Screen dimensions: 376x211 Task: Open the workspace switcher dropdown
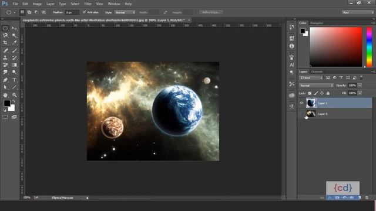pyautogui.click(x=358, y=12)
